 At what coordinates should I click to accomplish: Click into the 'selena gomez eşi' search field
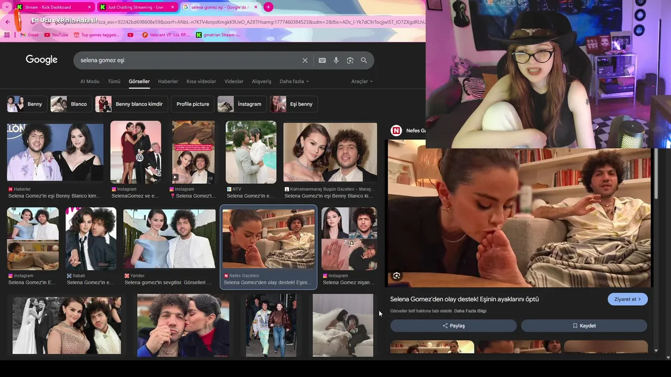point(189,60)
